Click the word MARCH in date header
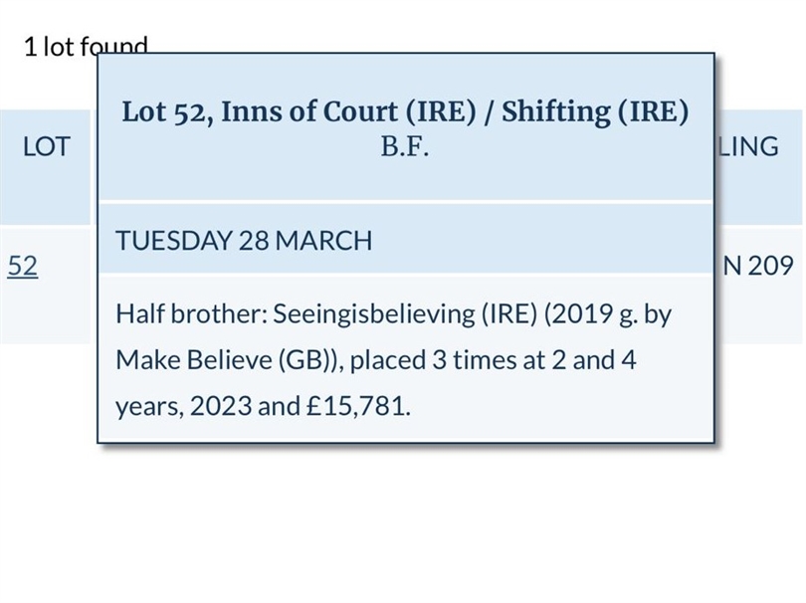 tap(323, 241)
